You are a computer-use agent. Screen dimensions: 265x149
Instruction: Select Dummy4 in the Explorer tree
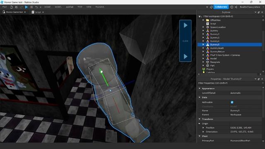[x=214, y=41]
